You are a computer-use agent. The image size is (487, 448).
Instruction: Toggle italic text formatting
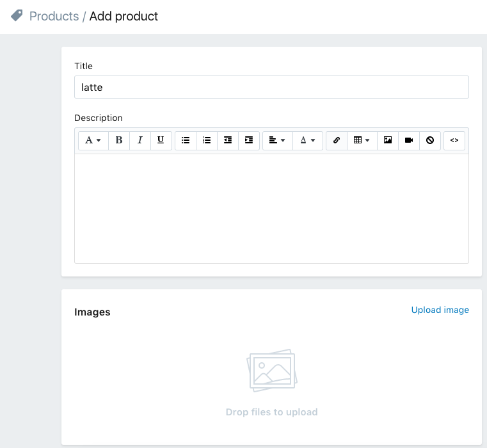pyautogui.click(x=140, y=140)
